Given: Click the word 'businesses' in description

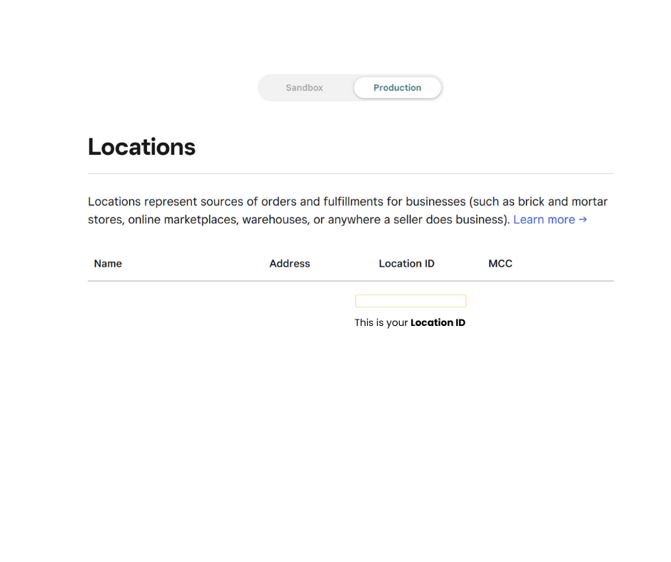Looking at the screenshot, I should point(435,202).
